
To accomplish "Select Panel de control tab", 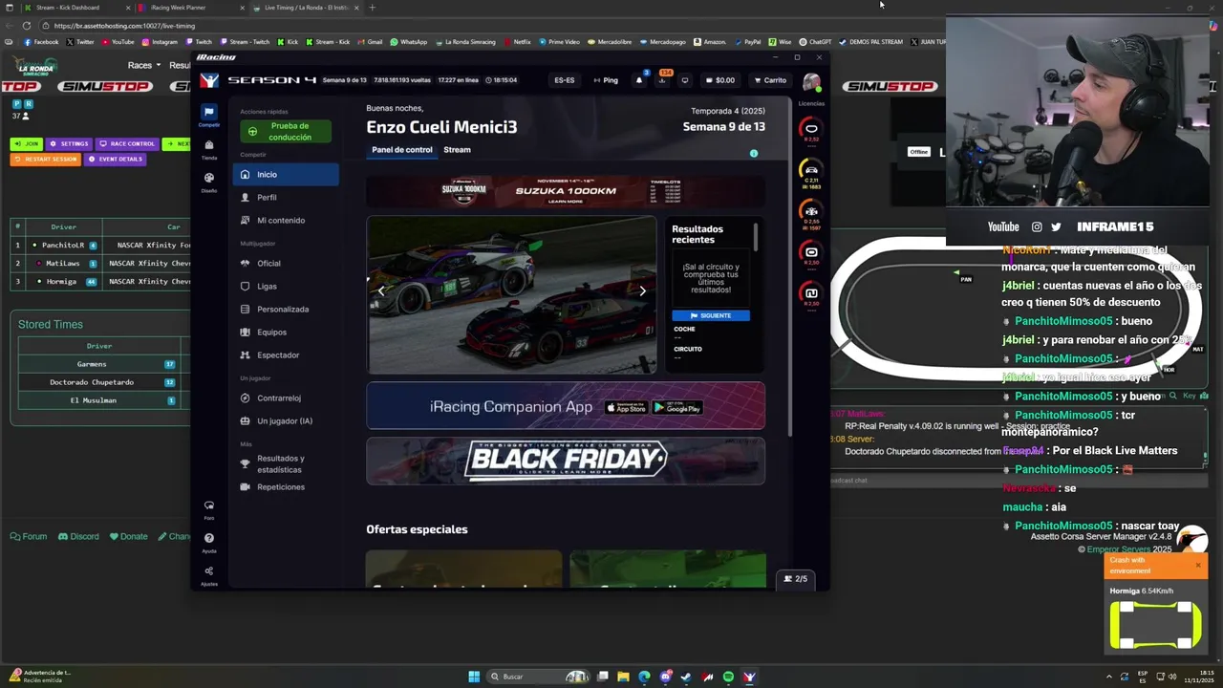I will click(x=401, y=150).
